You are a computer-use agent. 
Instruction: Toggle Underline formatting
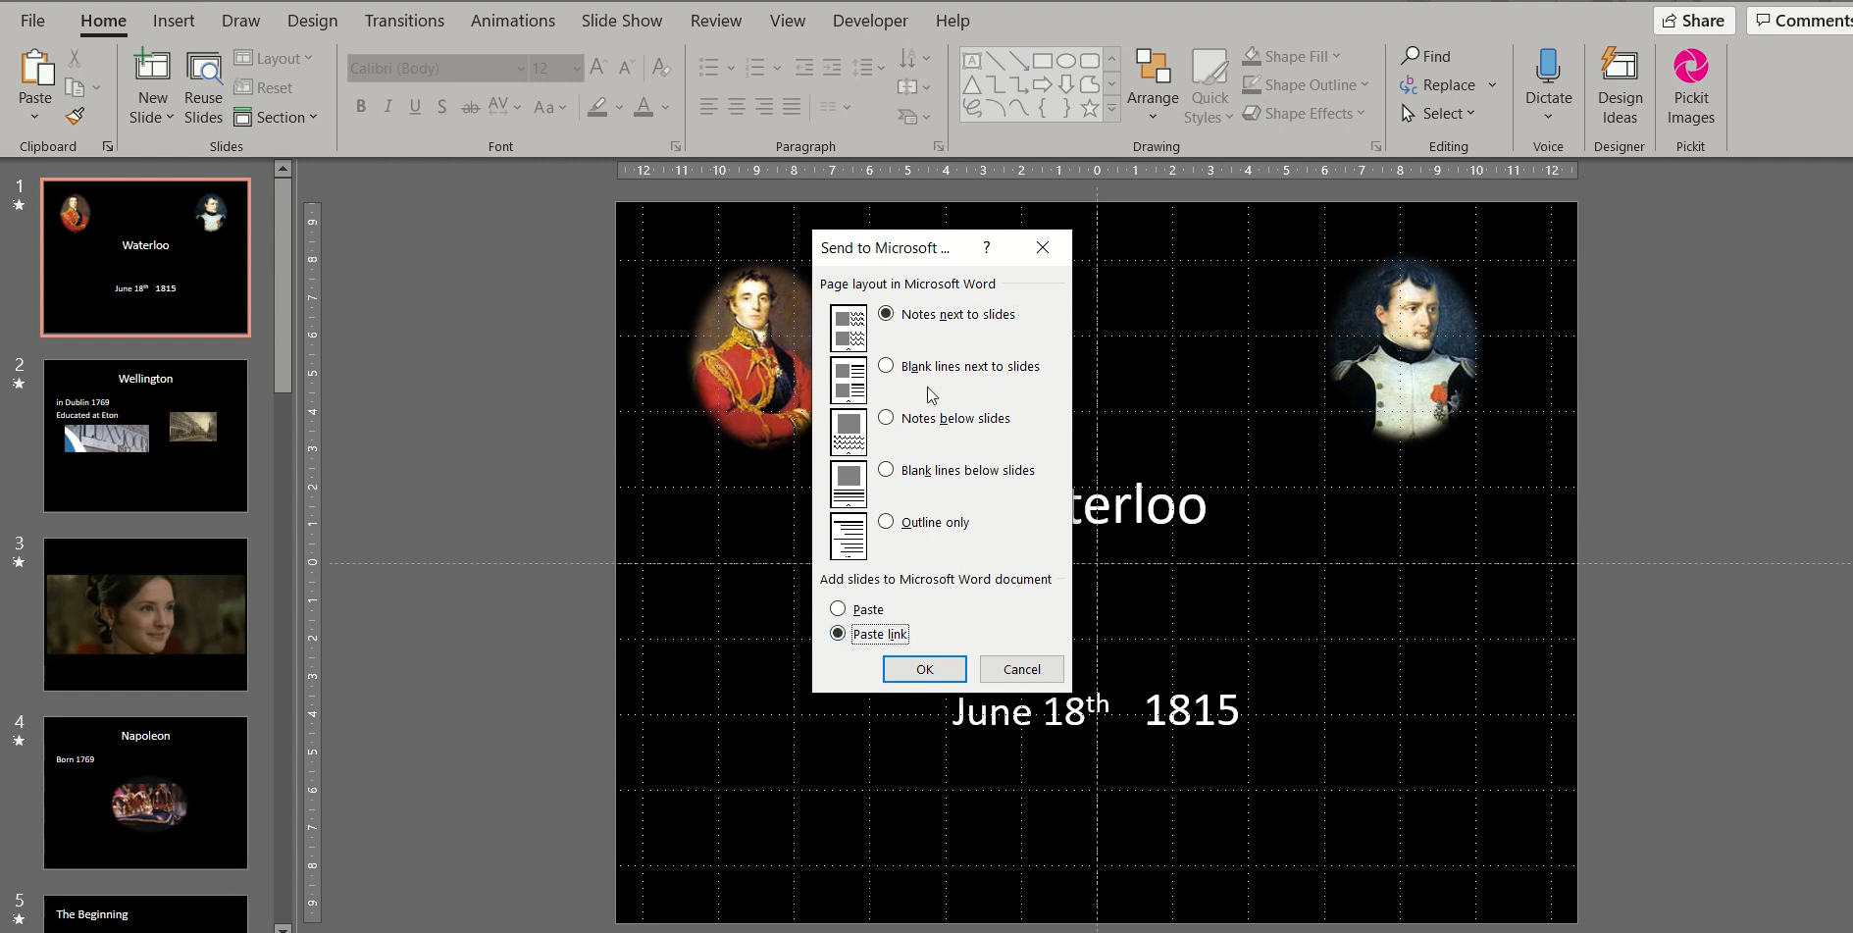pos(415,106)
